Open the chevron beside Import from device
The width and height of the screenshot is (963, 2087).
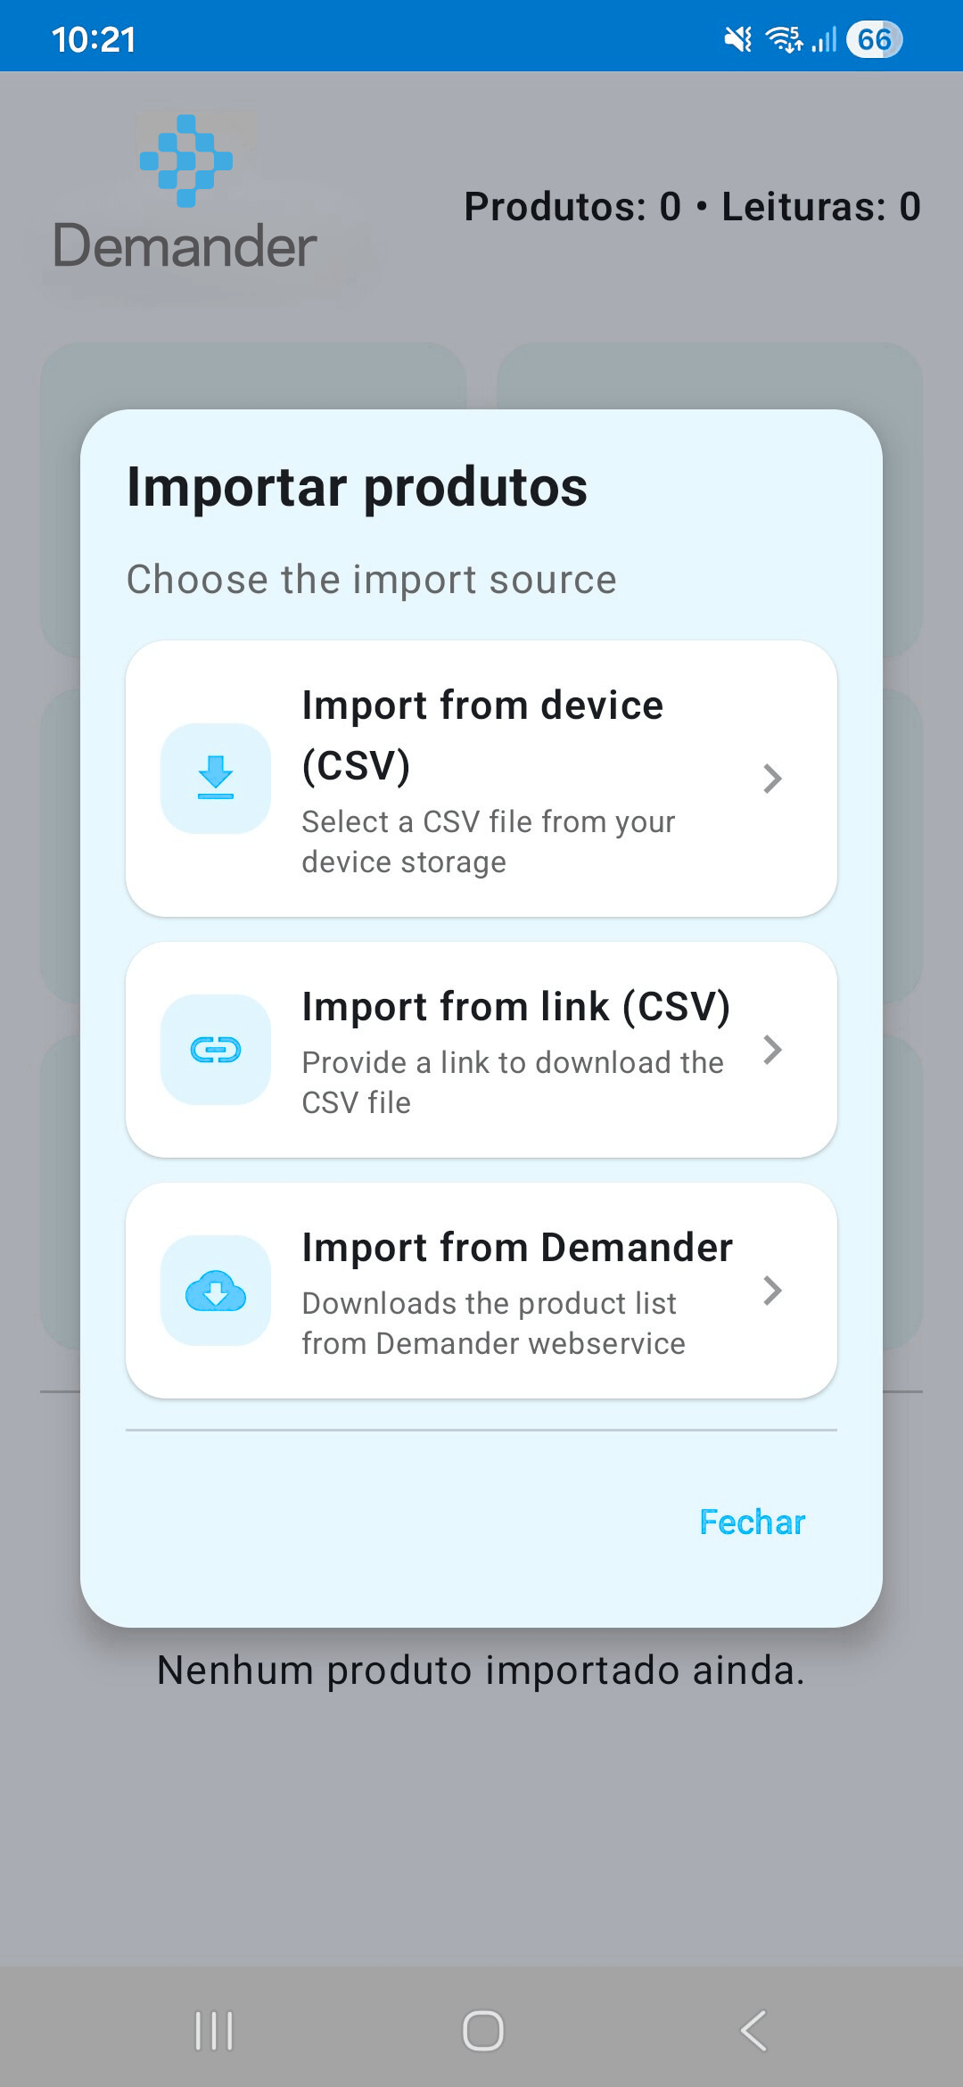pyautogui.click(x=772, y=779)
